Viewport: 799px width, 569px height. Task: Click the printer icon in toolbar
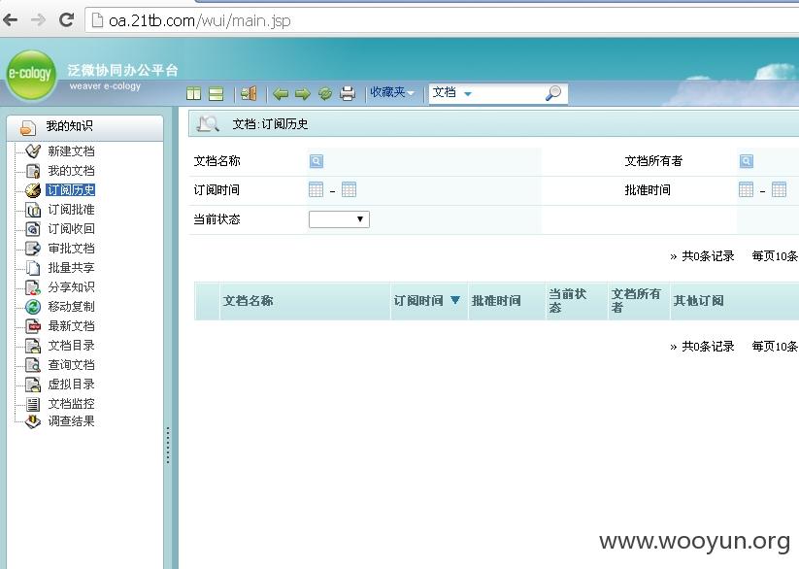[348, 93]
